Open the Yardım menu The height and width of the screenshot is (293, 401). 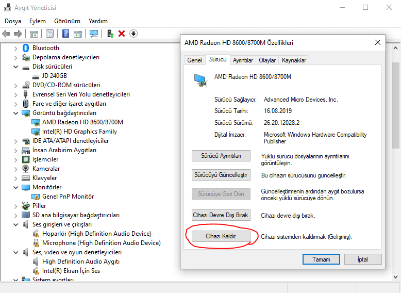pyautogui.click(x=98, y=21)
